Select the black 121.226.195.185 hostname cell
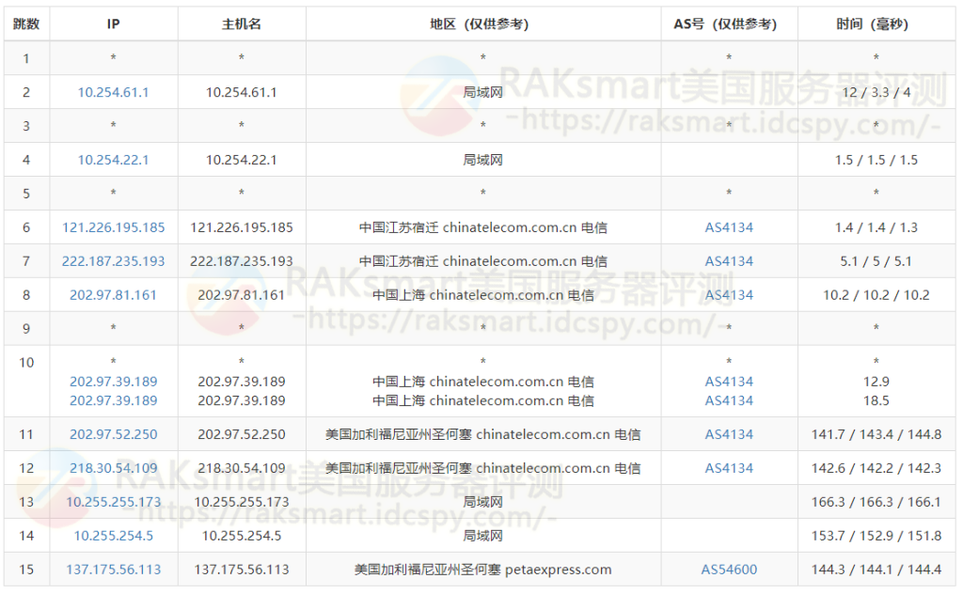Viewport: 963px width, 594px height. pyautogui.click(x=242, y=227)
